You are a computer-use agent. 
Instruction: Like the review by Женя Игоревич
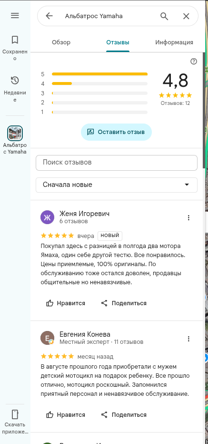coord(66,303)
